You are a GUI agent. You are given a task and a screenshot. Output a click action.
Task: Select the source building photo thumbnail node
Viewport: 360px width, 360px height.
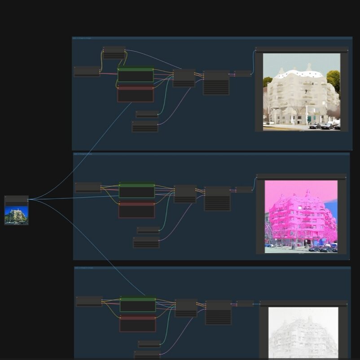pyautogui.click(x=16, y=210)
